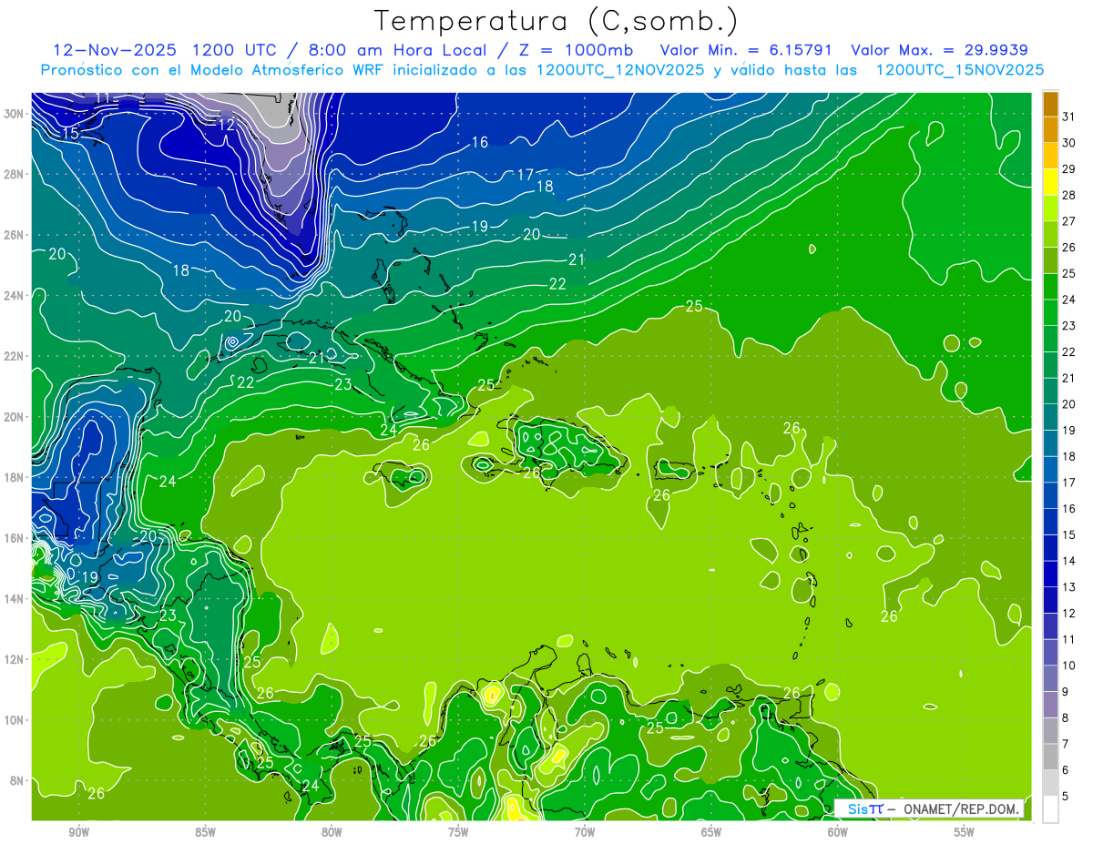The height and width of the screenshot is (844, 1093).
Task: Click the "15" contour label near 30N
Action: (x=70, y=134)
